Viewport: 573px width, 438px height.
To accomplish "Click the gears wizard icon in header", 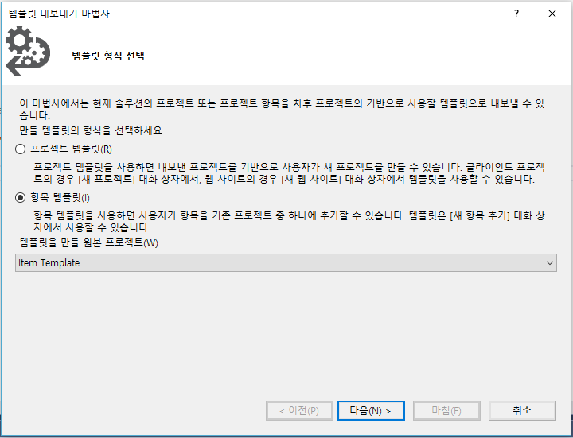I will point(28,51).
